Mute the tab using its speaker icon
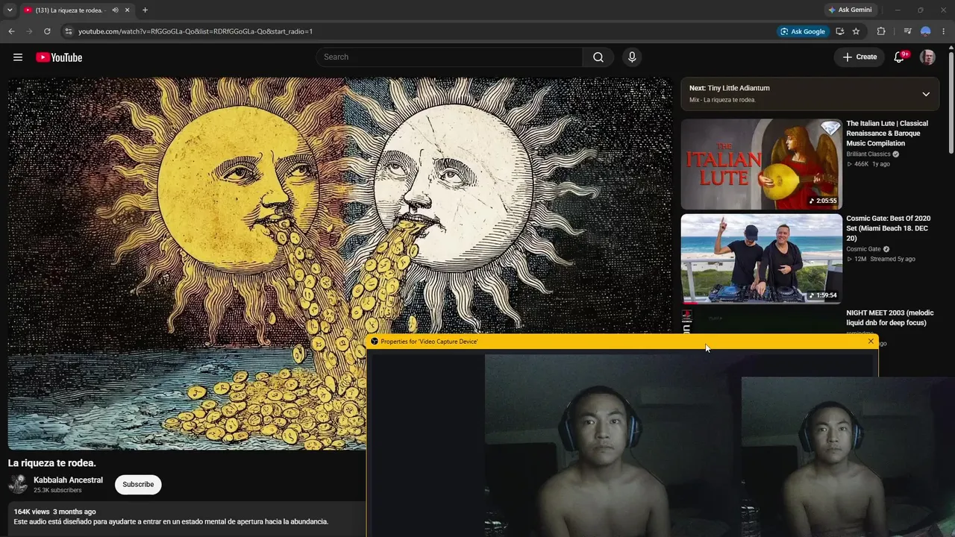 point(115,10)
